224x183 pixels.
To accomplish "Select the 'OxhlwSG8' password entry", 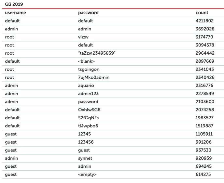I will tap(89, 110).
